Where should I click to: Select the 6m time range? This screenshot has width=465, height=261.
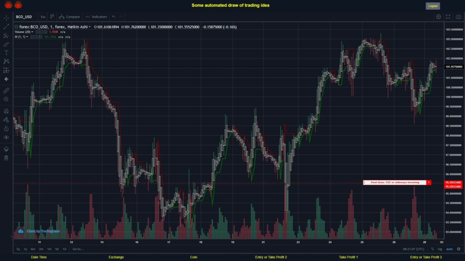pyautogui.click(x=33, y=249)
